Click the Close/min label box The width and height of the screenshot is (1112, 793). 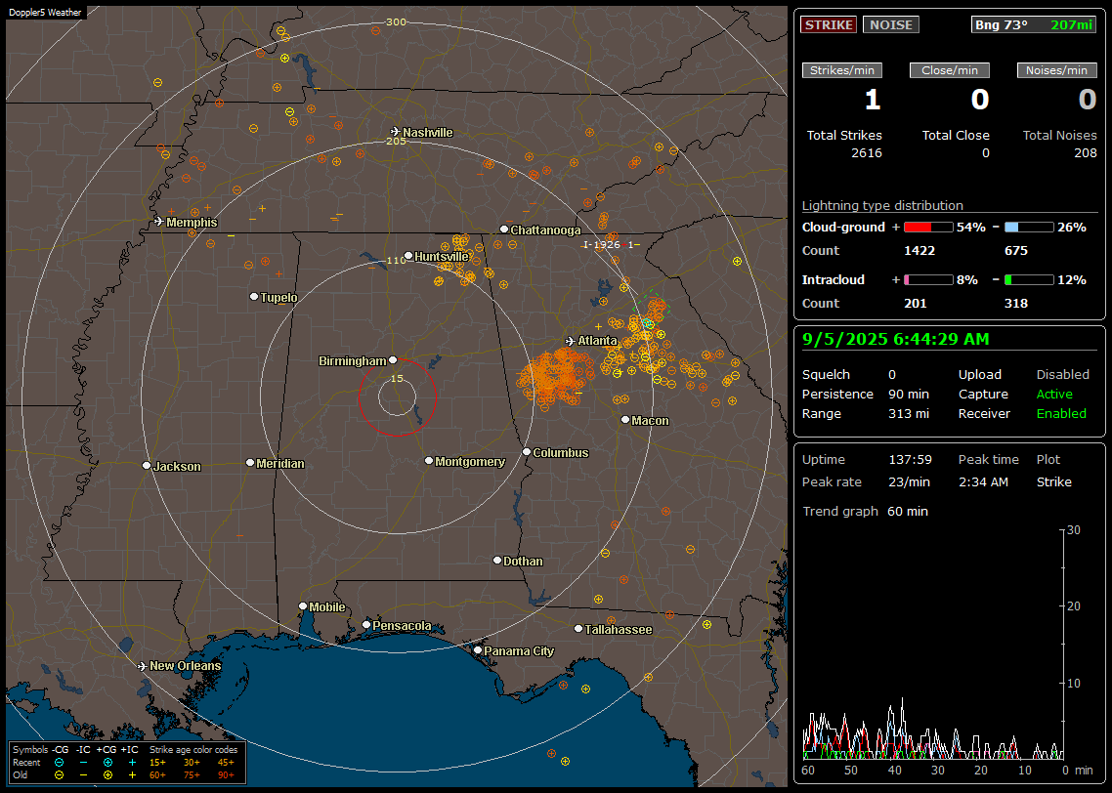pos(950,70)
